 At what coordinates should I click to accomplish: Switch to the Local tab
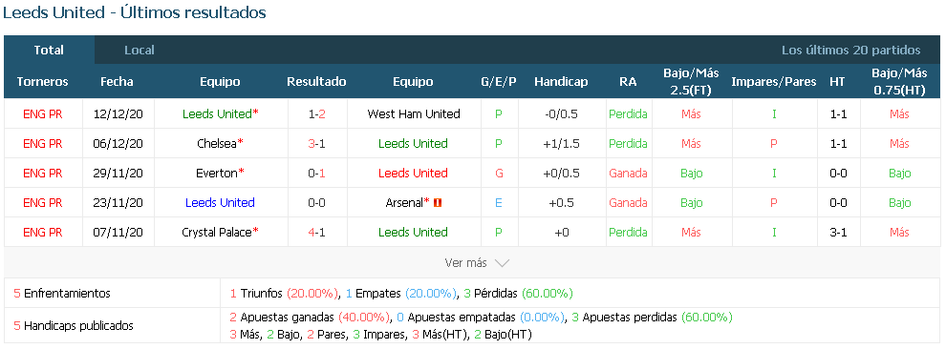click(140, 50)
